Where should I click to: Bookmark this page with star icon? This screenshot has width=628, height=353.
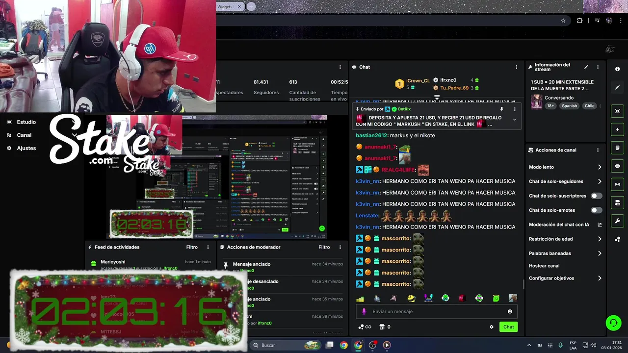coord(563,21)
